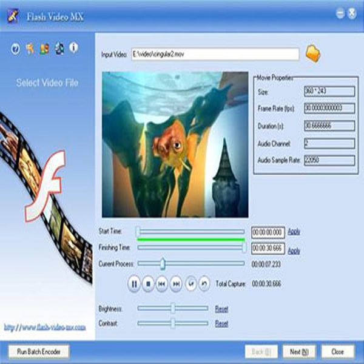
Task: Click the video preview image
Action: click(175, 144)
